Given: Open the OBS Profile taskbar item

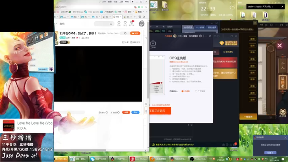Looking at the screenshot, I should click(198, 159).
